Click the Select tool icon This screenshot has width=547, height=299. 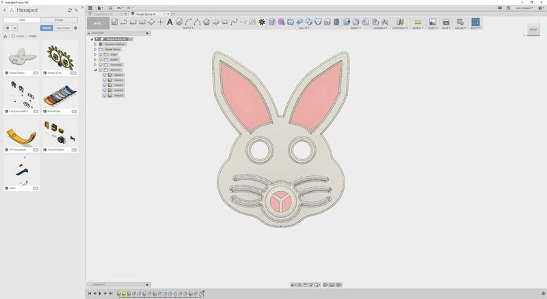[x=475, y=22]
